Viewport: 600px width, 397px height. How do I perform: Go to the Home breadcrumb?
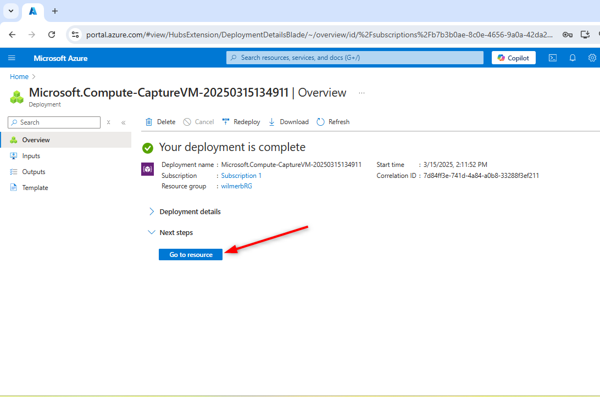(x=19, y=76)
